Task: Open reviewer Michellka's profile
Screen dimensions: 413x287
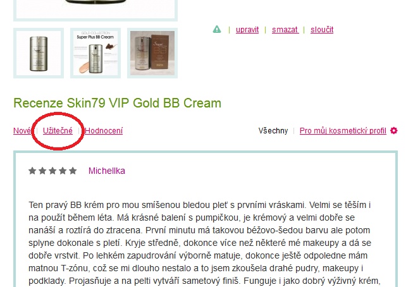Action: click(x=107, y=171)
